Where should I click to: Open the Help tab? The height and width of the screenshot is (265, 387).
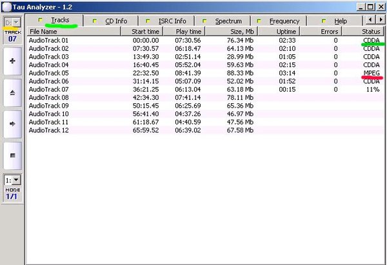335,21
